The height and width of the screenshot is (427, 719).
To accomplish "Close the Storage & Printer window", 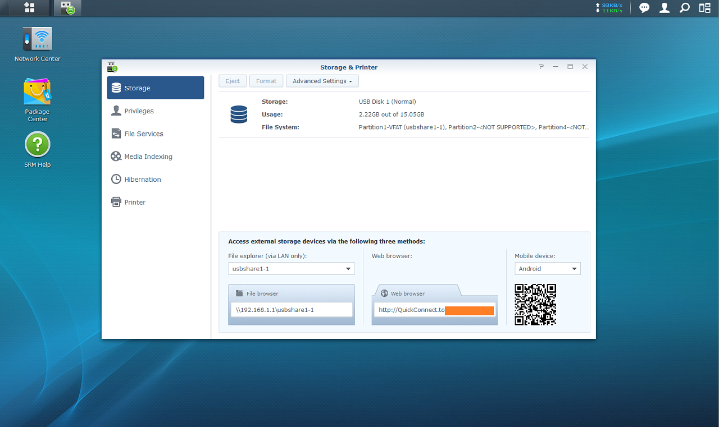I will coord(585,67).
